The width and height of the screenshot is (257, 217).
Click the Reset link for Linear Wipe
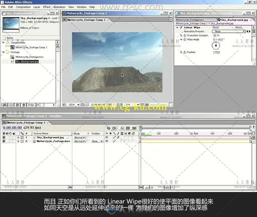coord(216,27)
